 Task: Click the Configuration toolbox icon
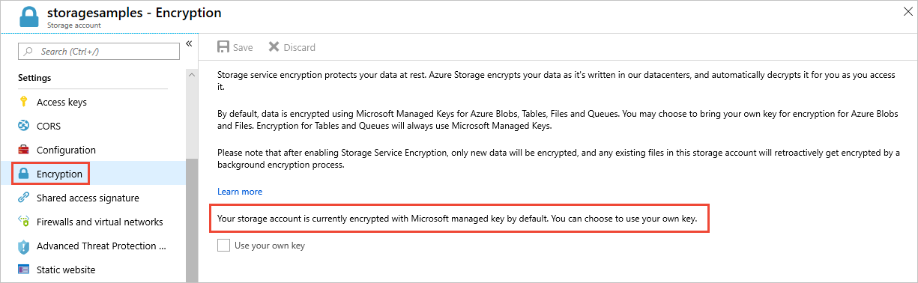(x=23, y=150)
